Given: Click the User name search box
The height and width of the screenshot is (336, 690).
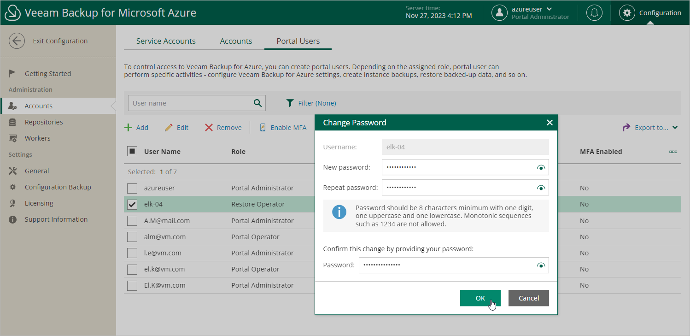Looking at the screenshot, I should point(197,103).
